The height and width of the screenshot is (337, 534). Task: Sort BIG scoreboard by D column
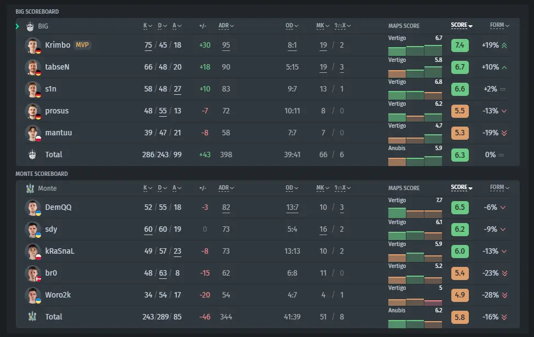[x=162, y=26]
